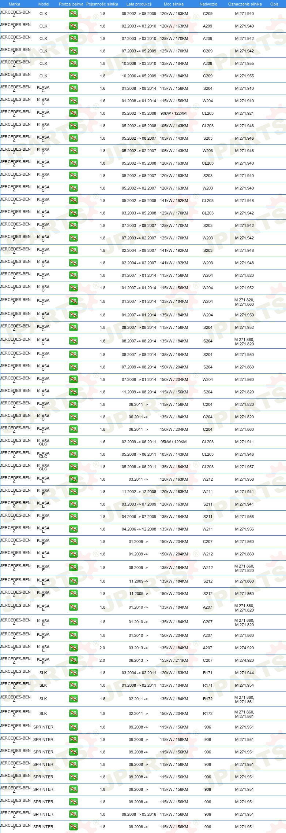Click the 95kW / 129KM power cell
The width and height of the screenshot is (286, 833).
click(173, 442)
